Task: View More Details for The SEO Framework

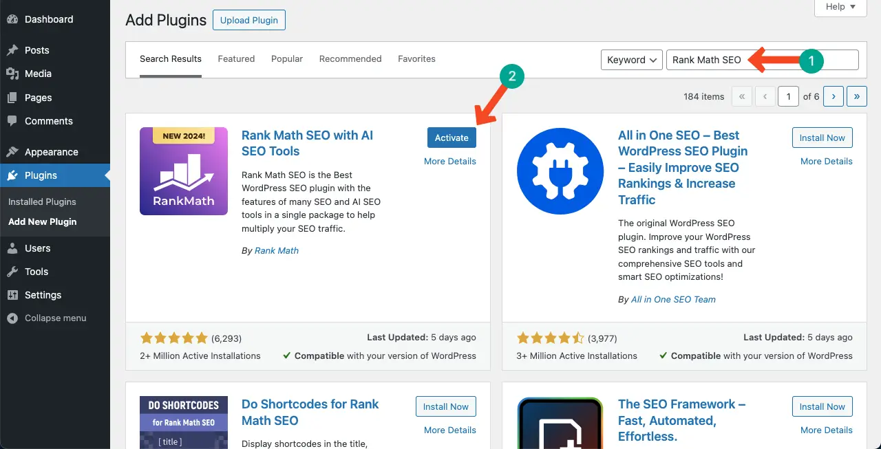Action: click(827, 430)
